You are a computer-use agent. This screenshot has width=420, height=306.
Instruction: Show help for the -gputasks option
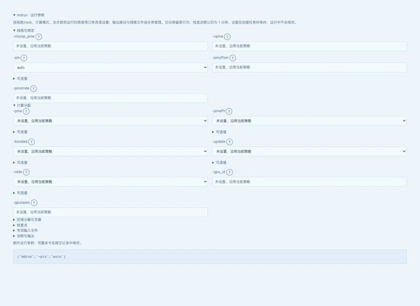34,203
